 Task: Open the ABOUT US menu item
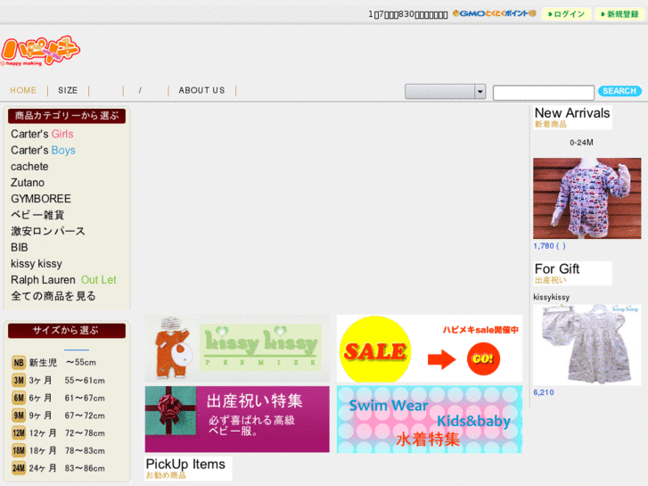click(x=201, y=90)
